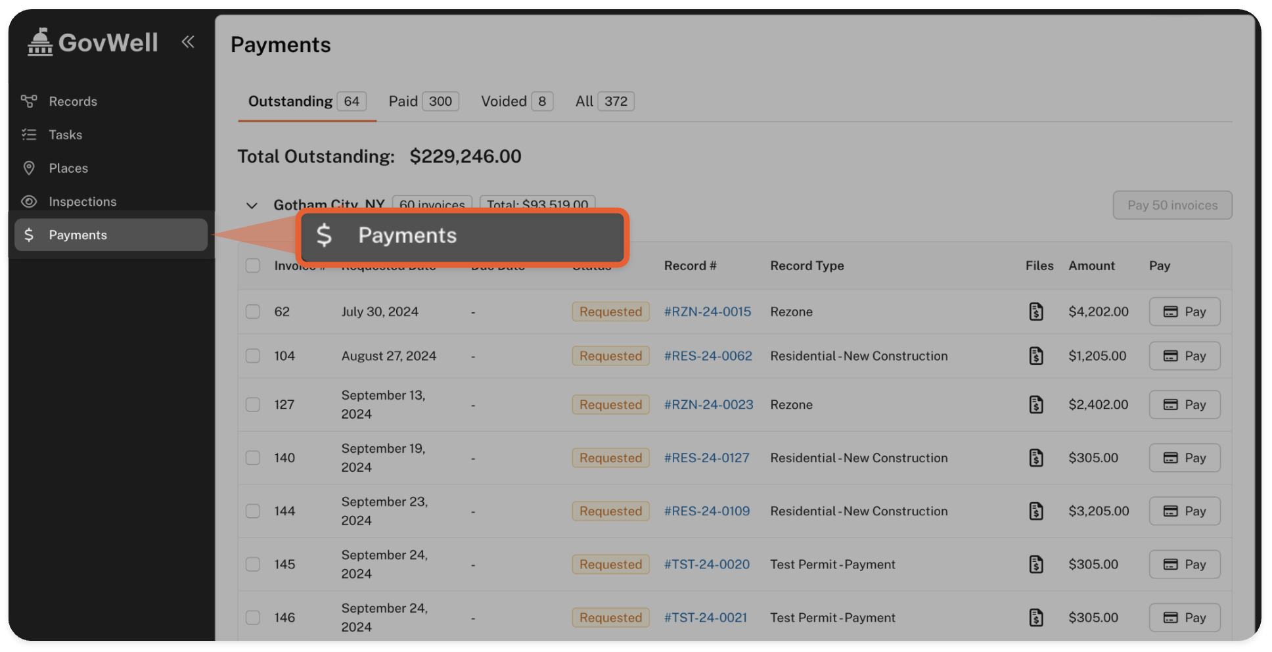
Task: Go to Places via pin icon
Action: coord(29,168)
